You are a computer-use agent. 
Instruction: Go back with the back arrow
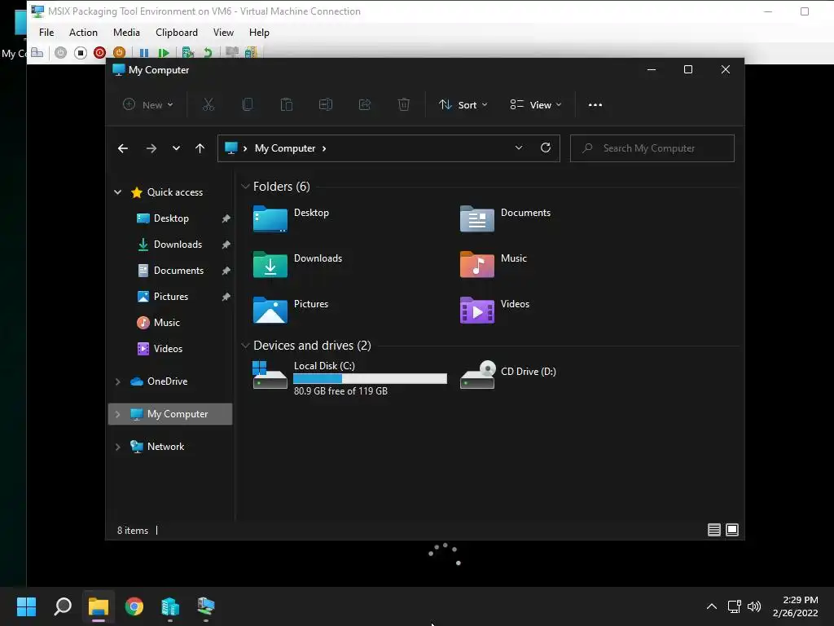coord(123,148)
